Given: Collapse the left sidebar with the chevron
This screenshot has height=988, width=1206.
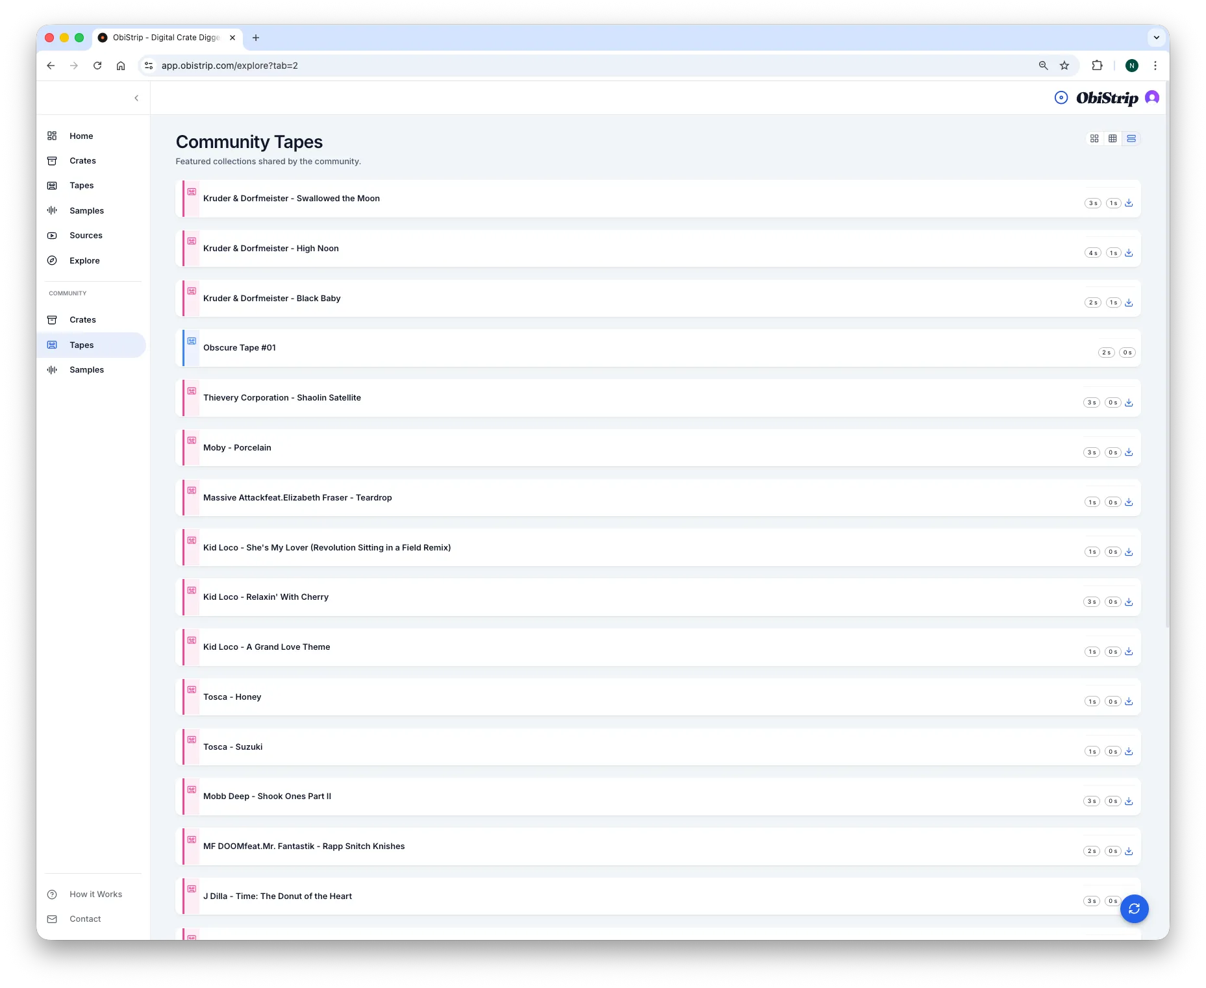Looking at the screenshot, I should pyautogui.click(x=136, y=97).
